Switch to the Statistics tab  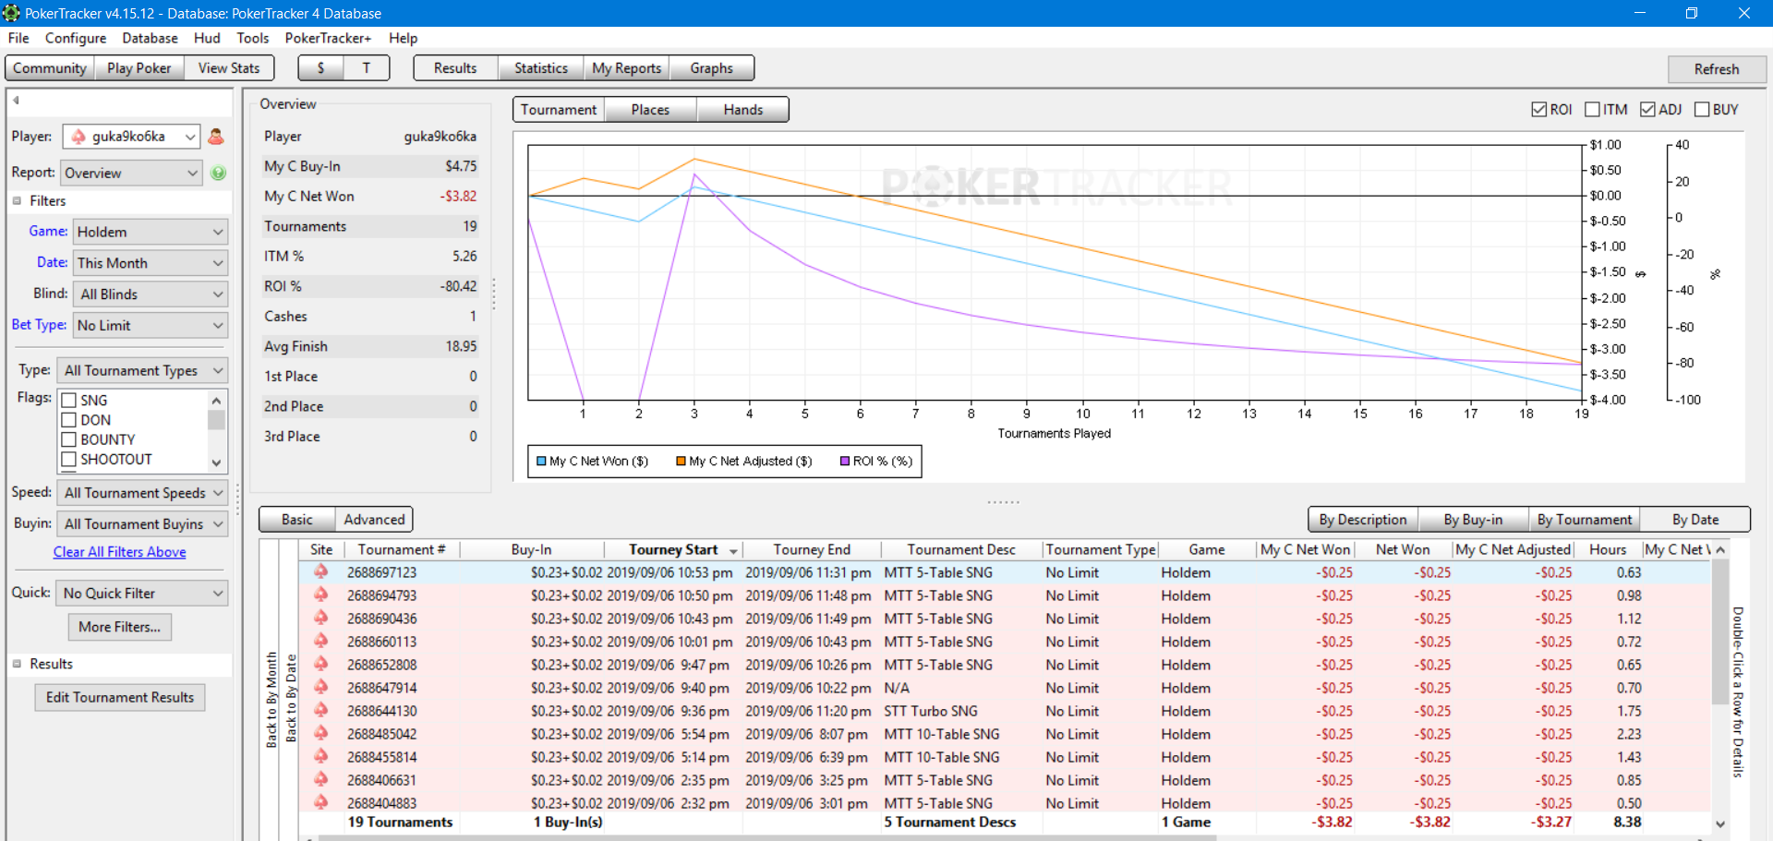(x=540, y=68)
